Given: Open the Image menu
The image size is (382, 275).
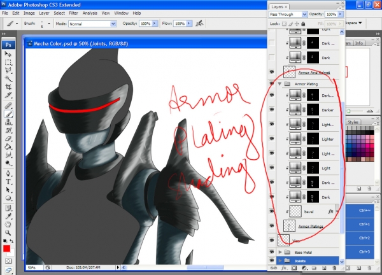Looking at the screenshot, I should tap(29, 13).
